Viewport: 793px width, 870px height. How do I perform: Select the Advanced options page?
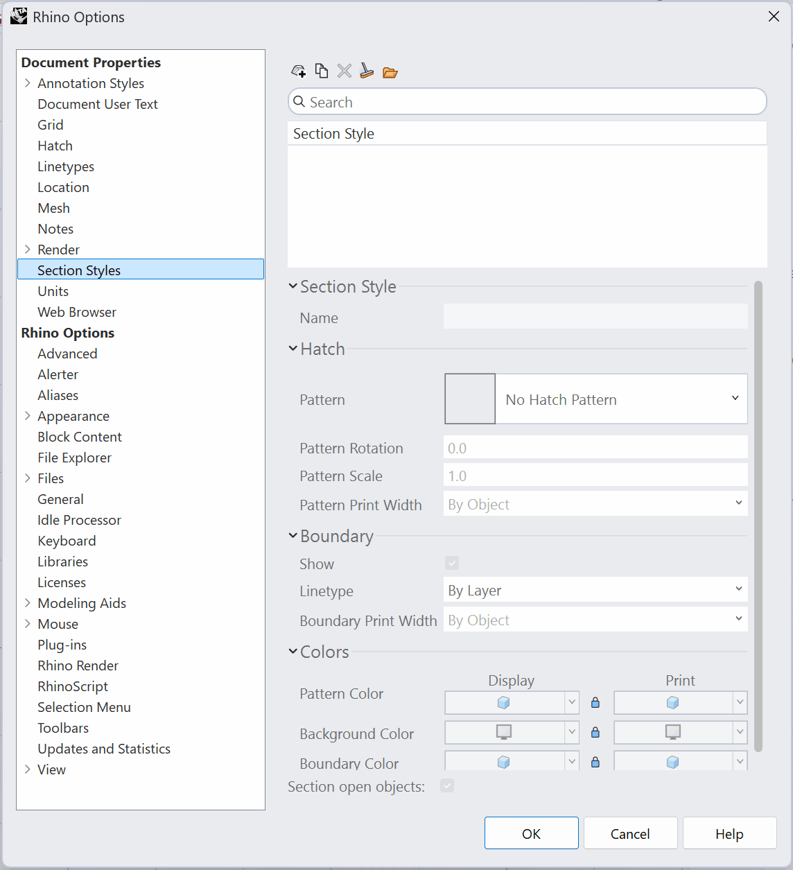tap(67, 354)
